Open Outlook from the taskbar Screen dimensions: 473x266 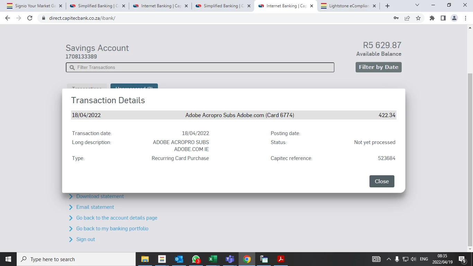pos(179,259)
